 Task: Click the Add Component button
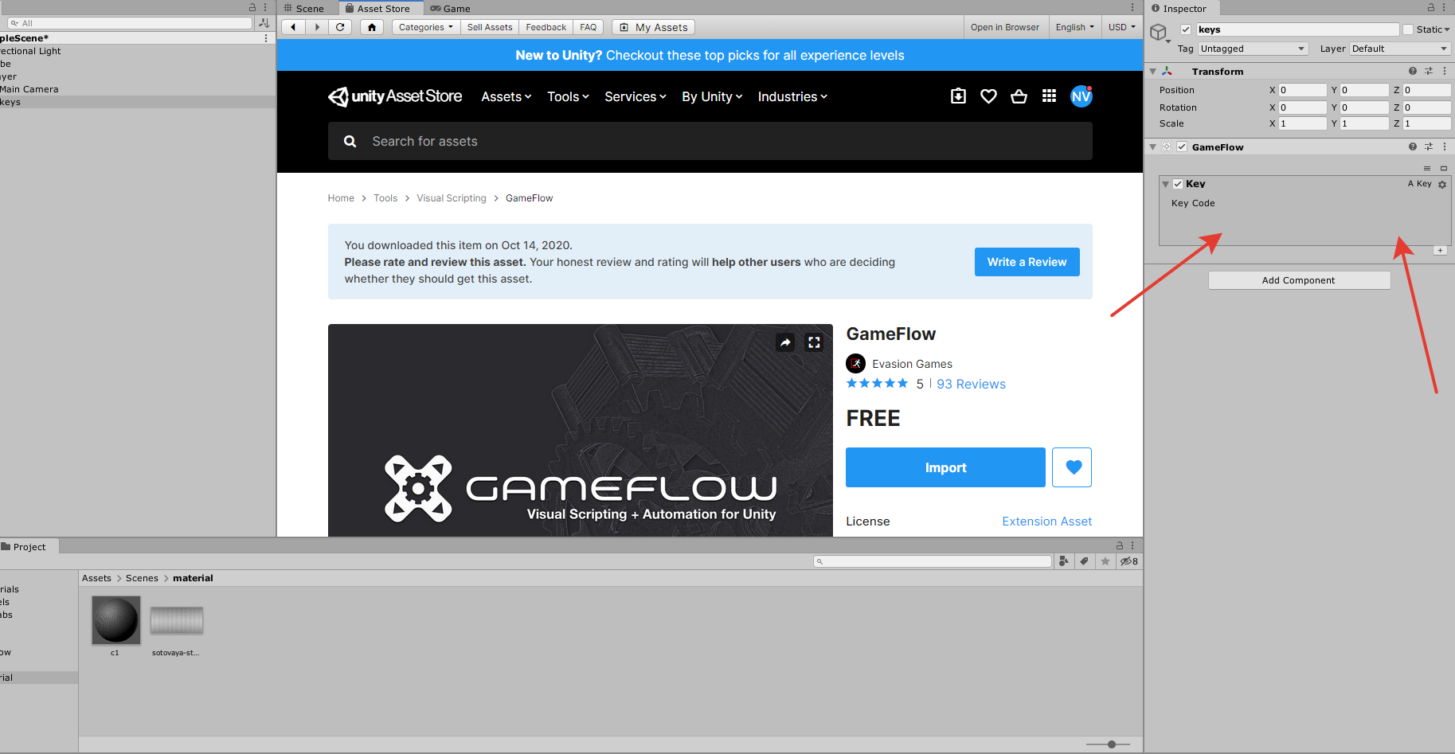(x=1299, y=280)
